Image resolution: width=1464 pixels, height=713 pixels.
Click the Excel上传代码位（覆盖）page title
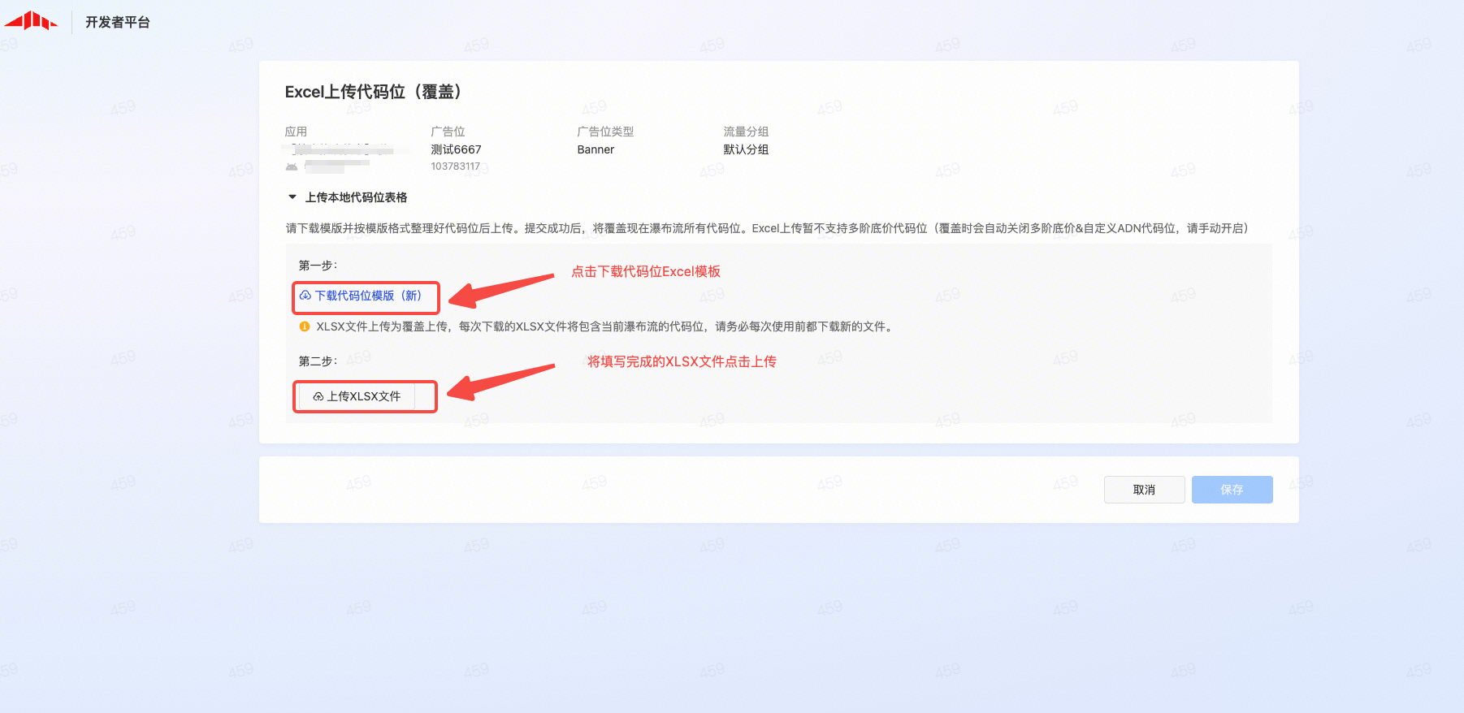[374, 92]
